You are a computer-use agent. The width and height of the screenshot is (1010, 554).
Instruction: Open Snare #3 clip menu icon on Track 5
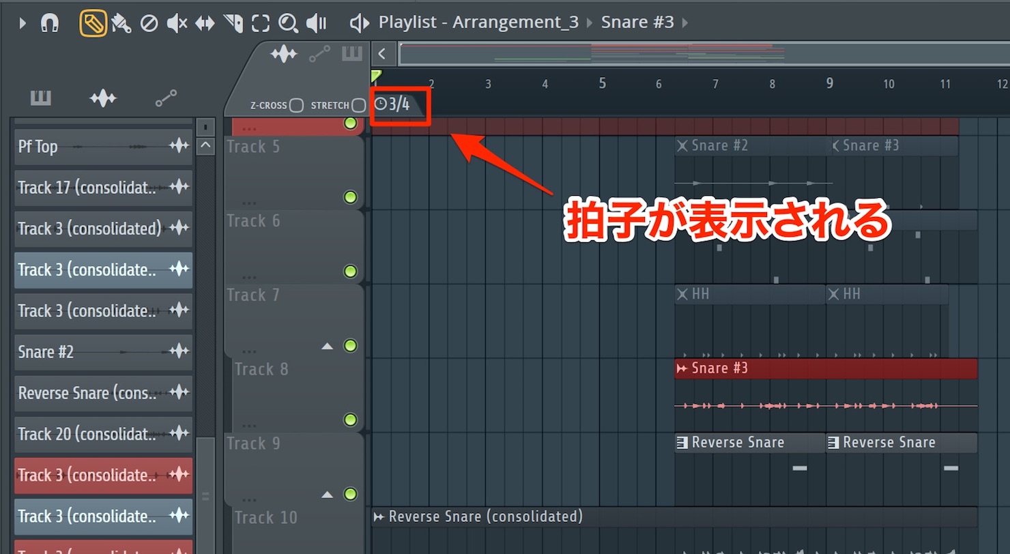[x=835, y=145]
